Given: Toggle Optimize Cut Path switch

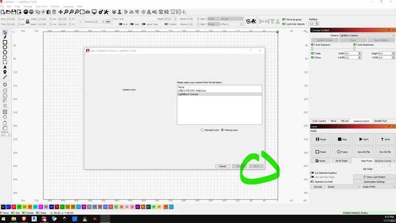Looking at the screenshot, I should [312, 182].
